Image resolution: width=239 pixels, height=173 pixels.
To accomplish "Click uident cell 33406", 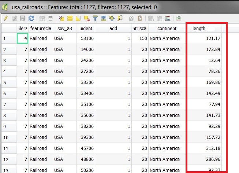I will (86, 93).
